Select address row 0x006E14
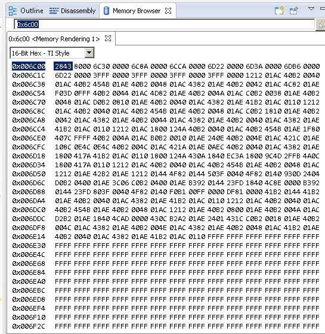 tap(29, 237)
